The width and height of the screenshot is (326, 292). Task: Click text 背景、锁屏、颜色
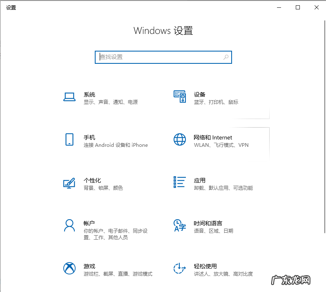tap(103, 188)
